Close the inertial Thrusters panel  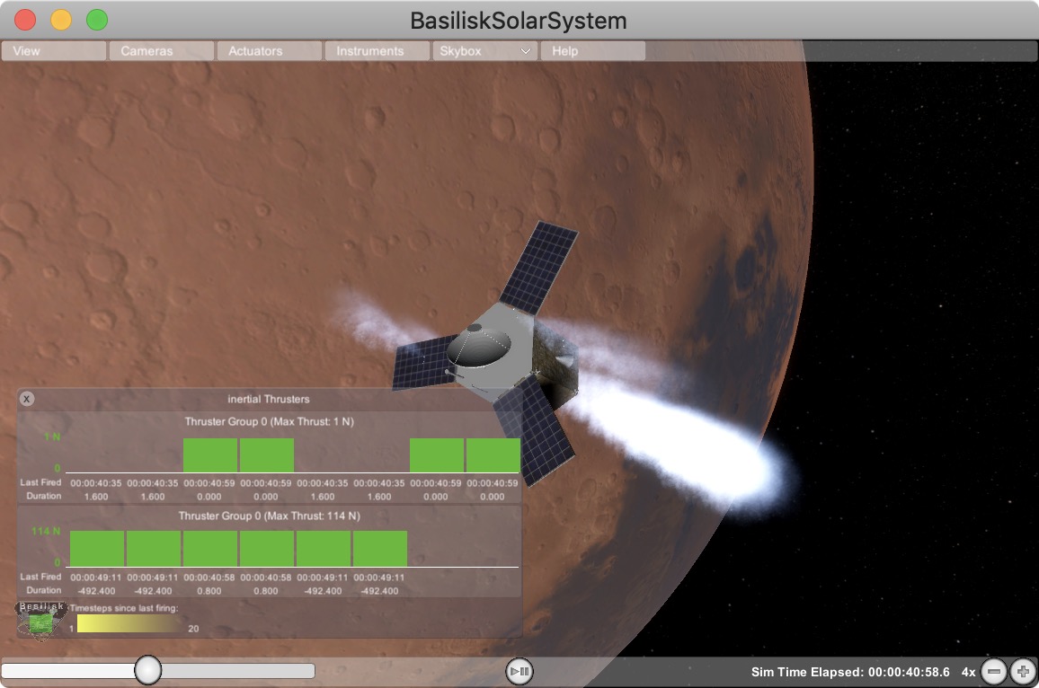click(27, 399)
